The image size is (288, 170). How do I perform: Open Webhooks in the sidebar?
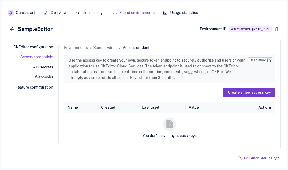click(44, 77)
